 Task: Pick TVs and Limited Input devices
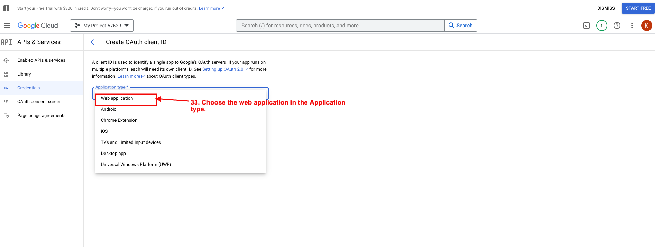tap(180, 142)
